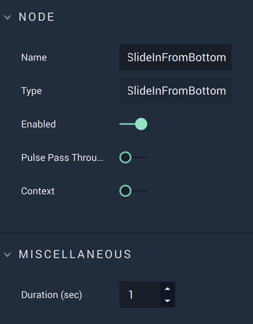Click the NODE section header title
Image resolution: width=253 pixels, height=324 pixels.
36,17
